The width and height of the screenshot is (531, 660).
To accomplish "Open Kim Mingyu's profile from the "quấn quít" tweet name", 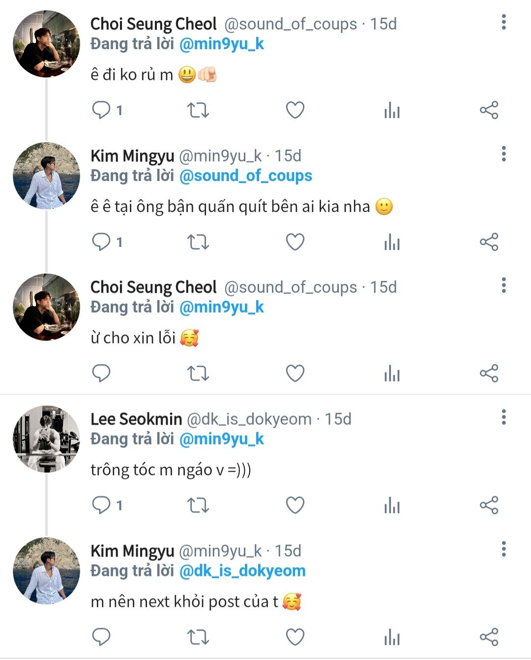I will (132, 156).
